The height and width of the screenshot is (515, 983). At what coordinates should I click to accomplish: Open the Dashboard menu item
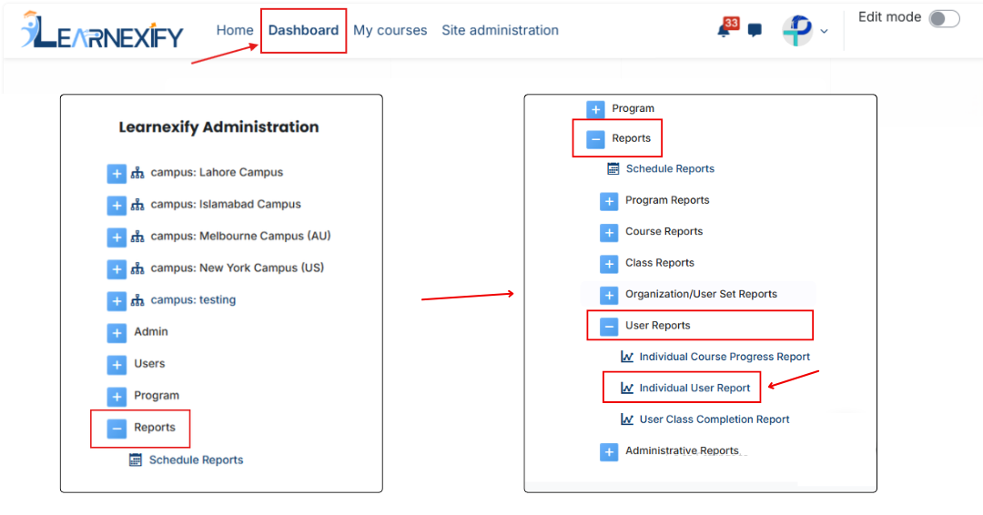pos(303,30)
